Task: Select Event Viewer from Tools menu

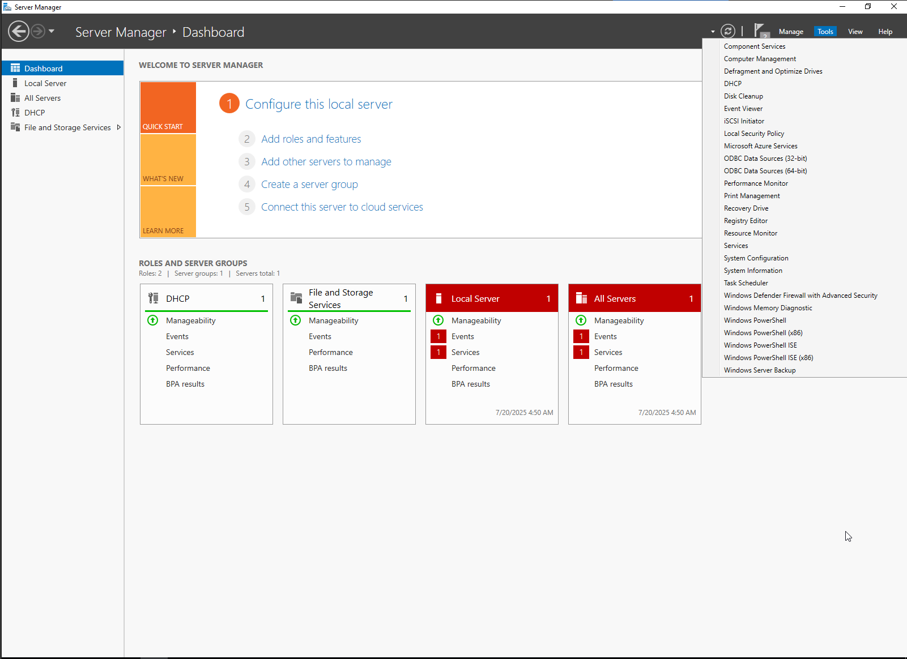Action: (743, 109)
